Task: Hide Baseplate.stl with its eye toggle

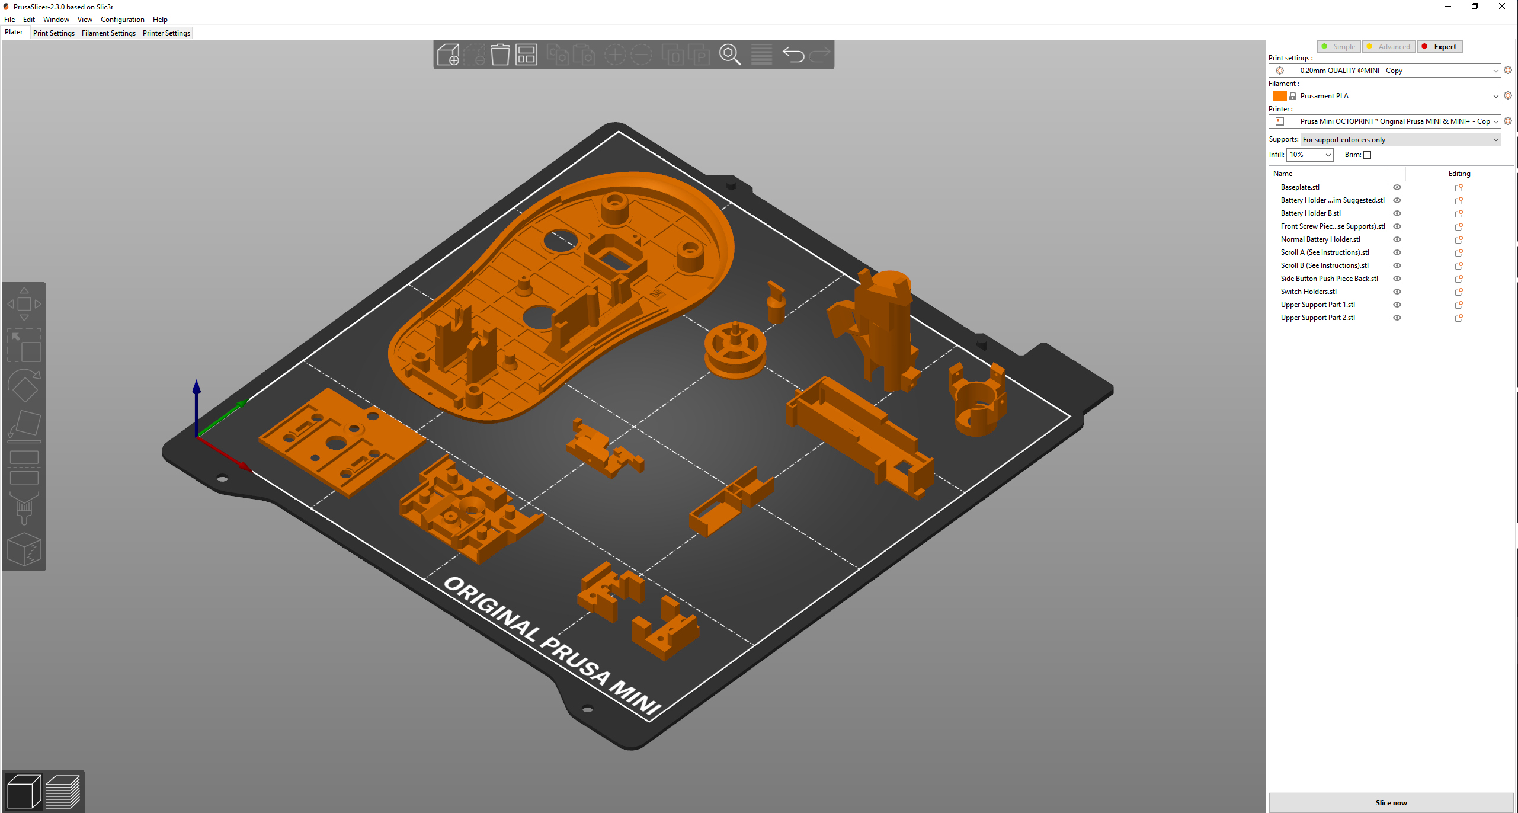Action: click(x=1397, y=187)
